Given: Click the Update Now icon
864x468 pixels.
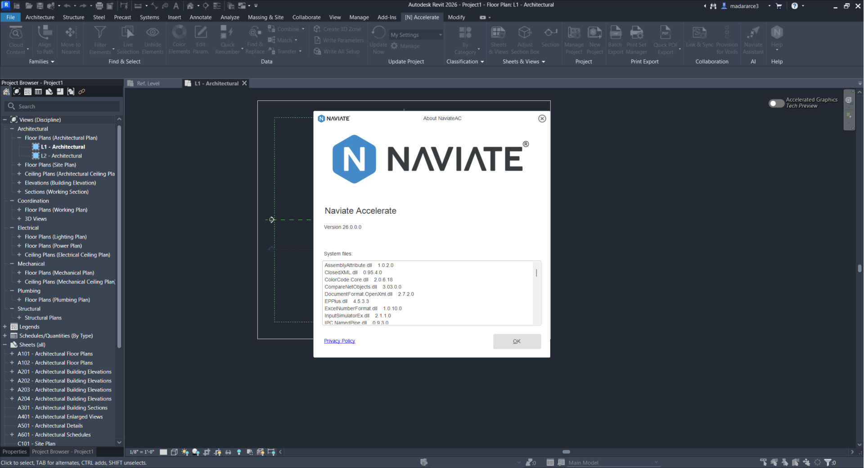Looking at the screenshot, I should tap(378, 33).
